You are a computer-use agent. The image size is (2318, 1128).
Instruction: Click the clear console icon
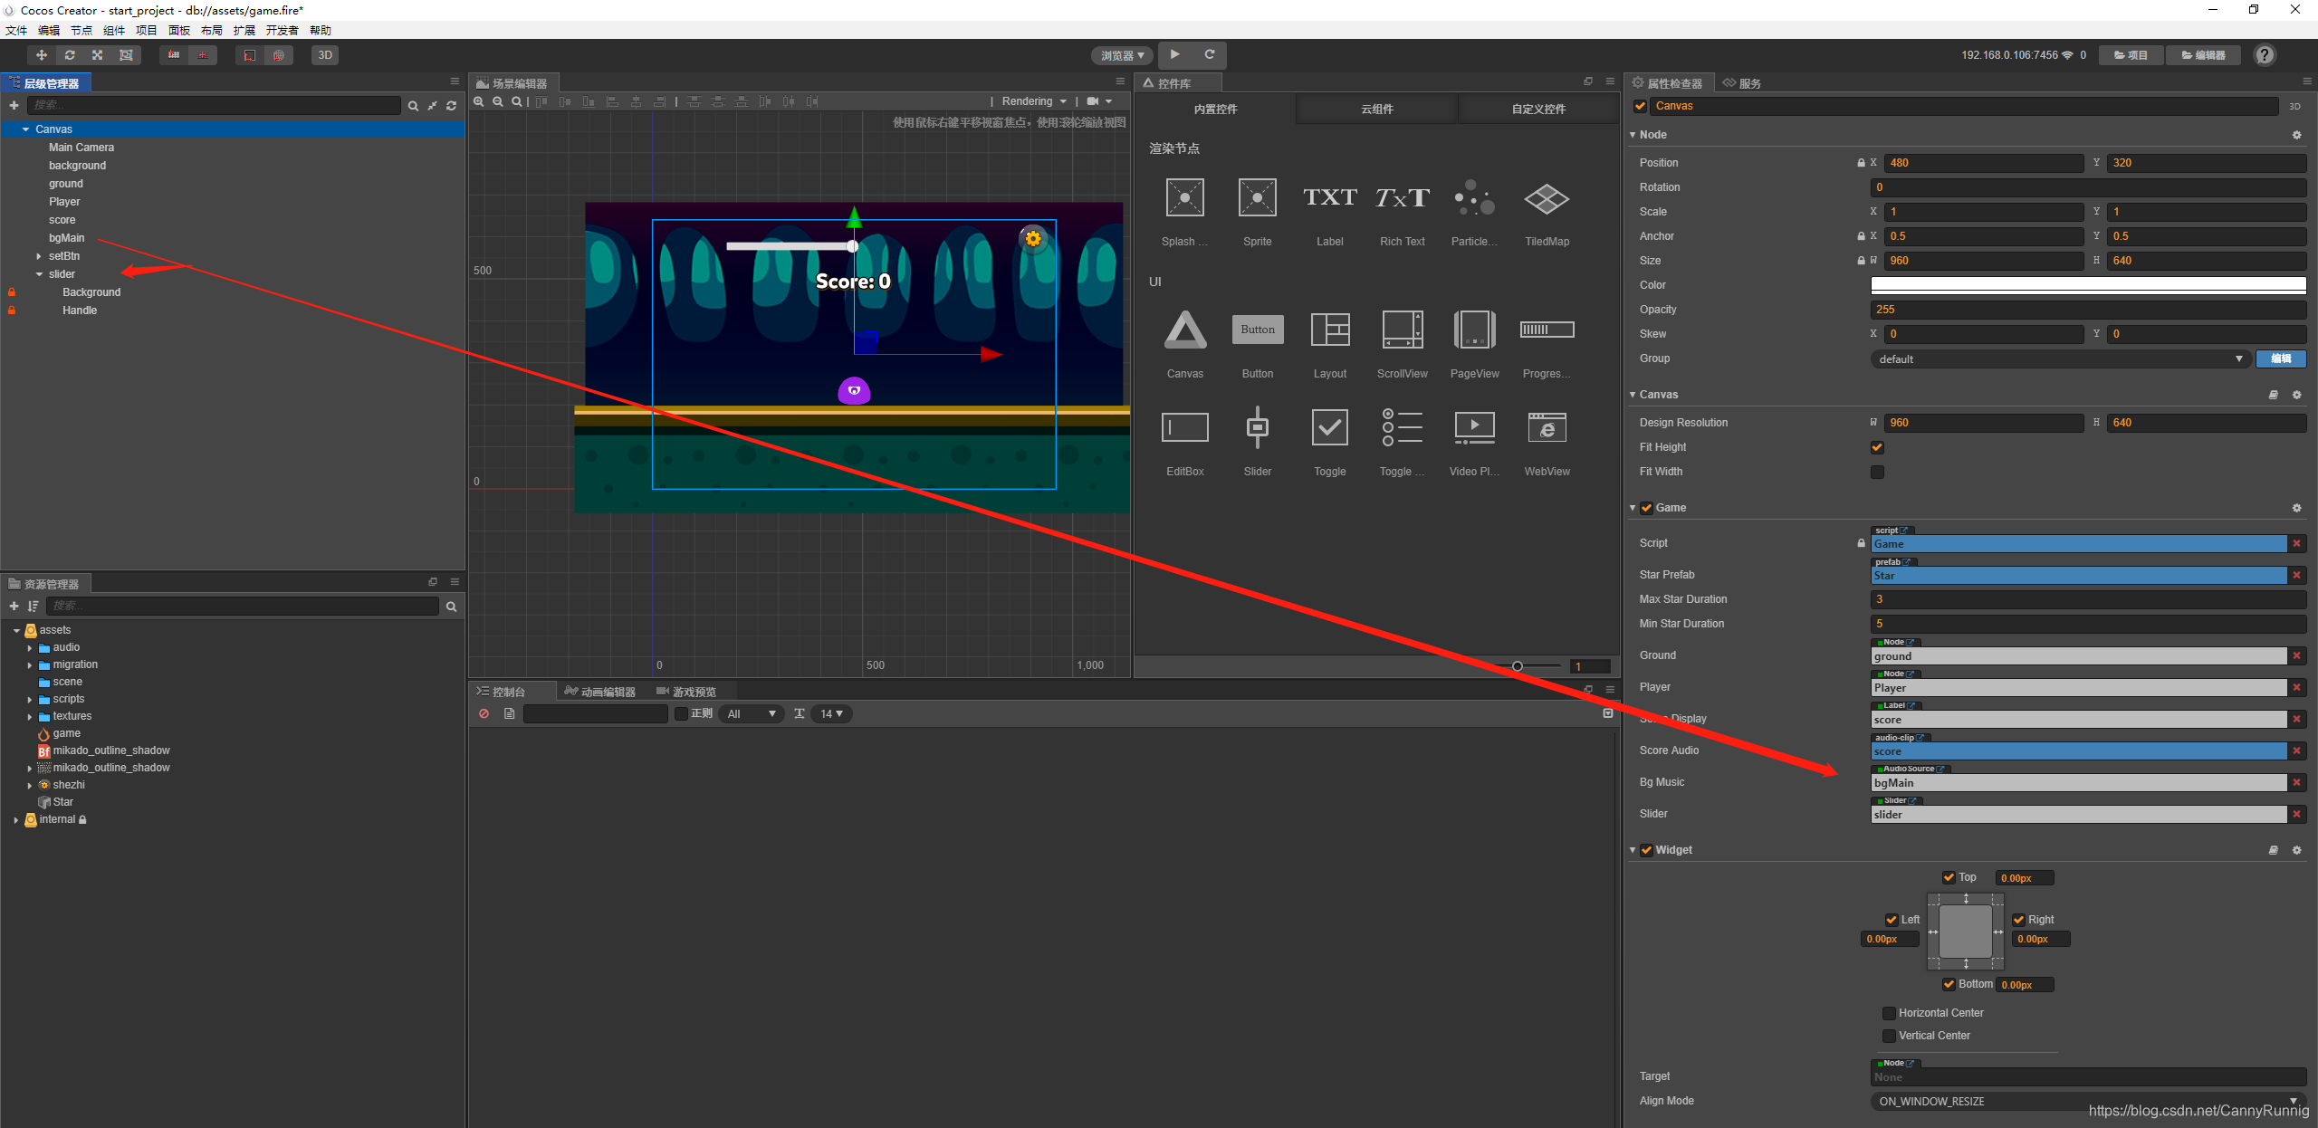pyautogui.click(x=484, y=714)
